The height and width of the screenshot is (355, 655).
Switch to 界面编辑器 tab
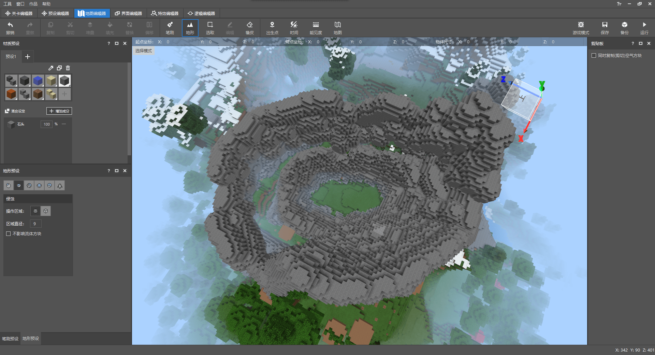coord(128,13)
